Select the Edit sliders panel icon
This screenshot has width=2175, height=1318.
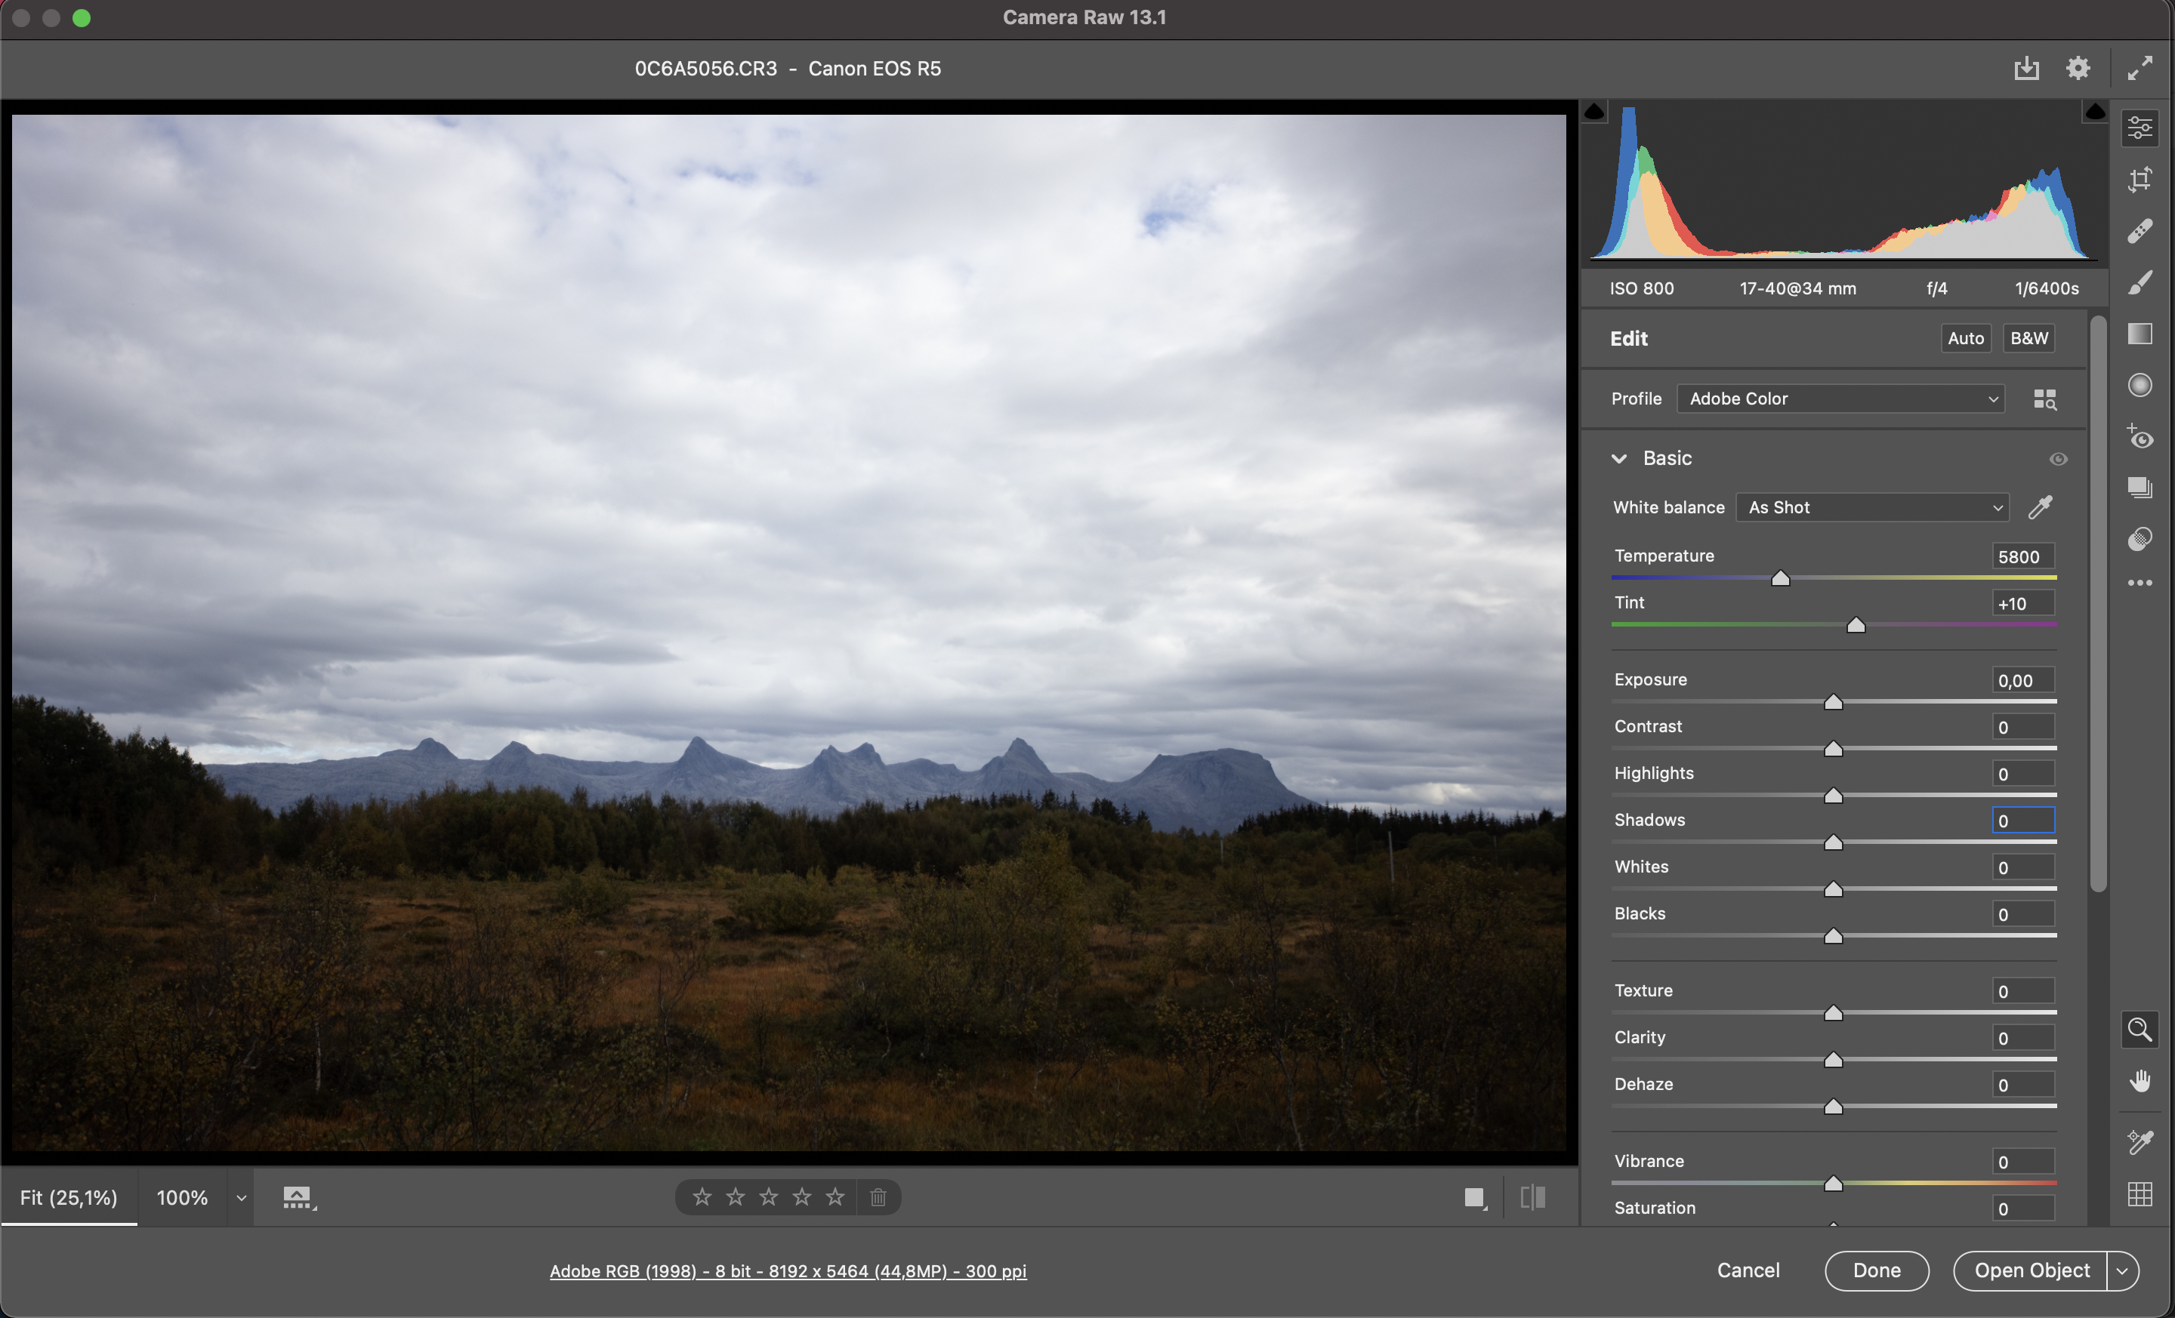coord(2140,128)
